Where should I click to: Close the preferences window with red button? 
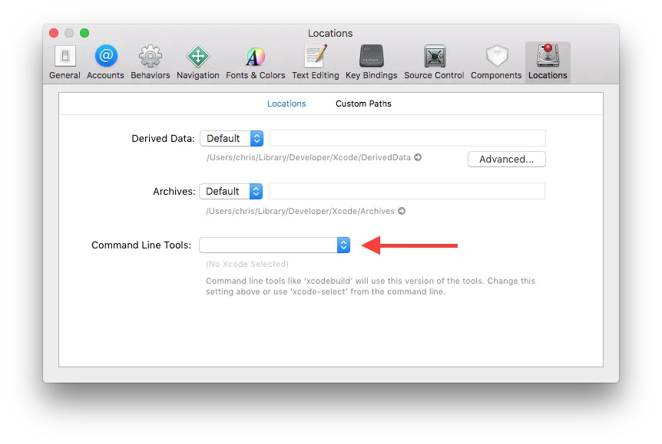click(x=54, y=33)
